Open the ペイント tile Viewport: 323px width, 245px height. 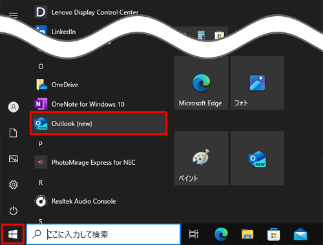tap(201, 158)
